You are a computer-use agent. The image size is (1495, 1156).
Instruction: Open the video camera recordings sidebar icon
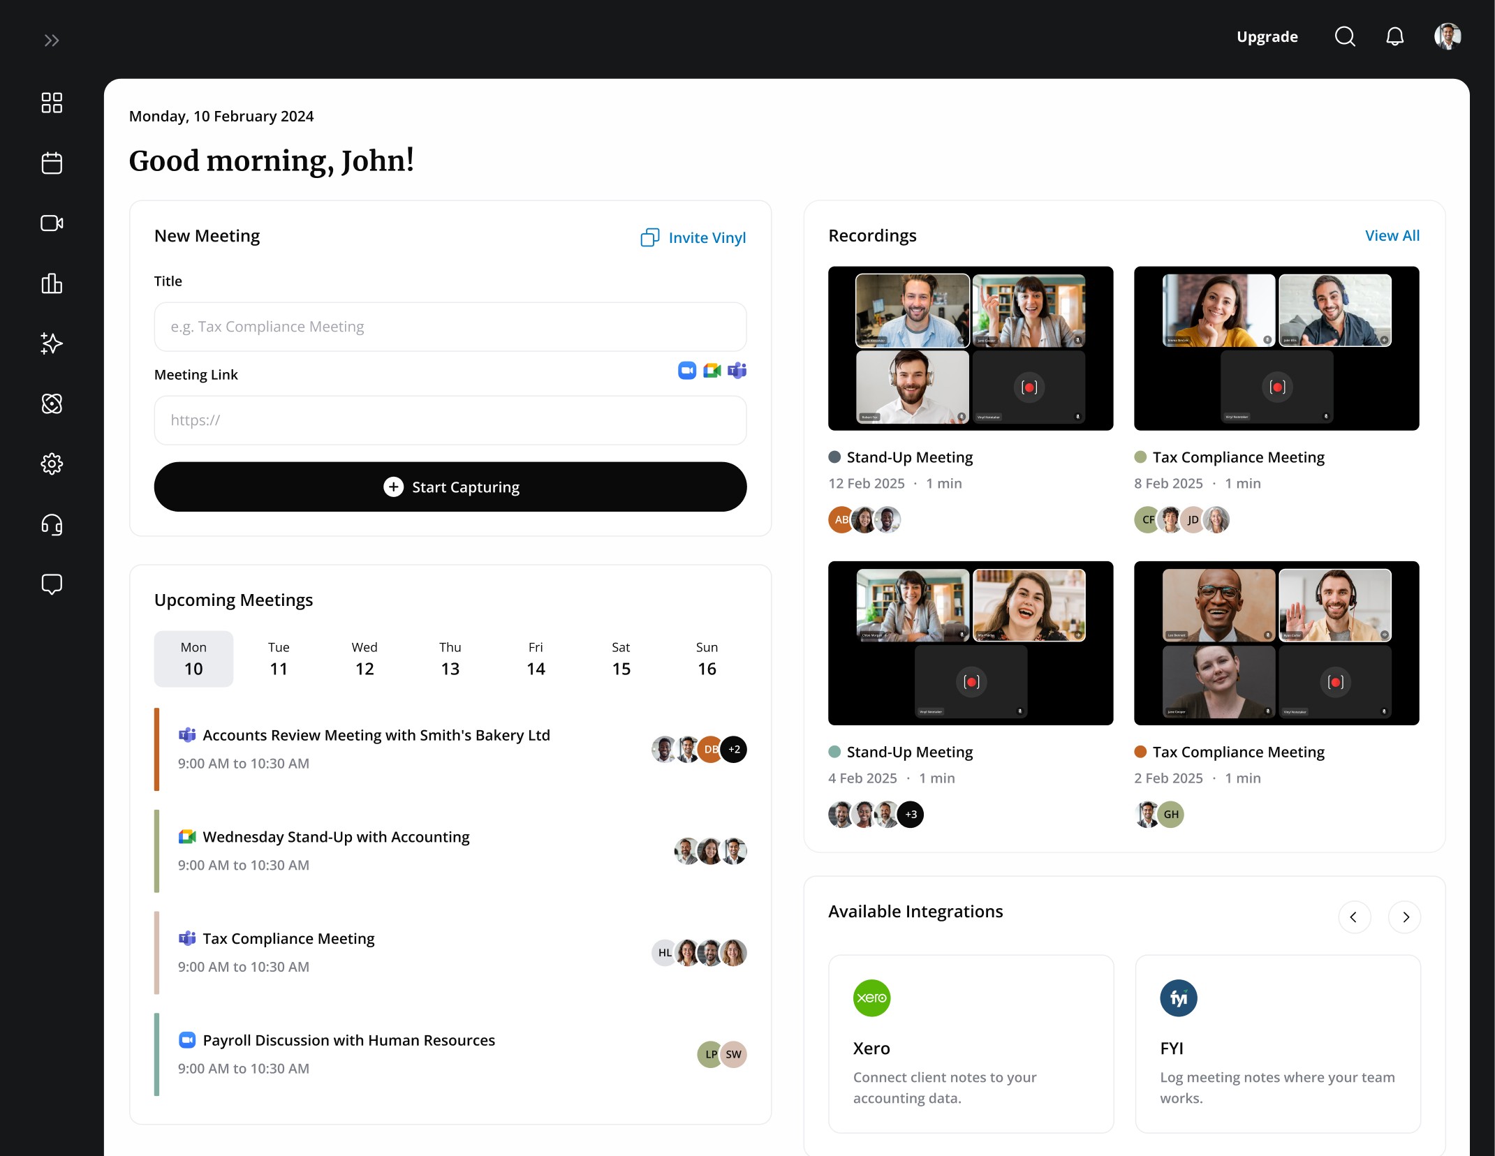(x=52, y=223)
